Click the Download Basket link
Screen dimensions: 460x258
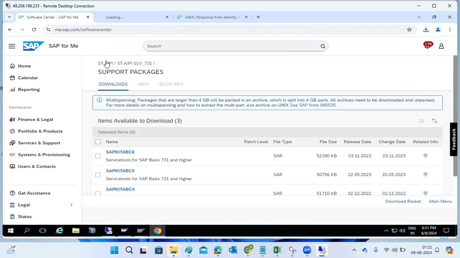(x=403, y=201)
